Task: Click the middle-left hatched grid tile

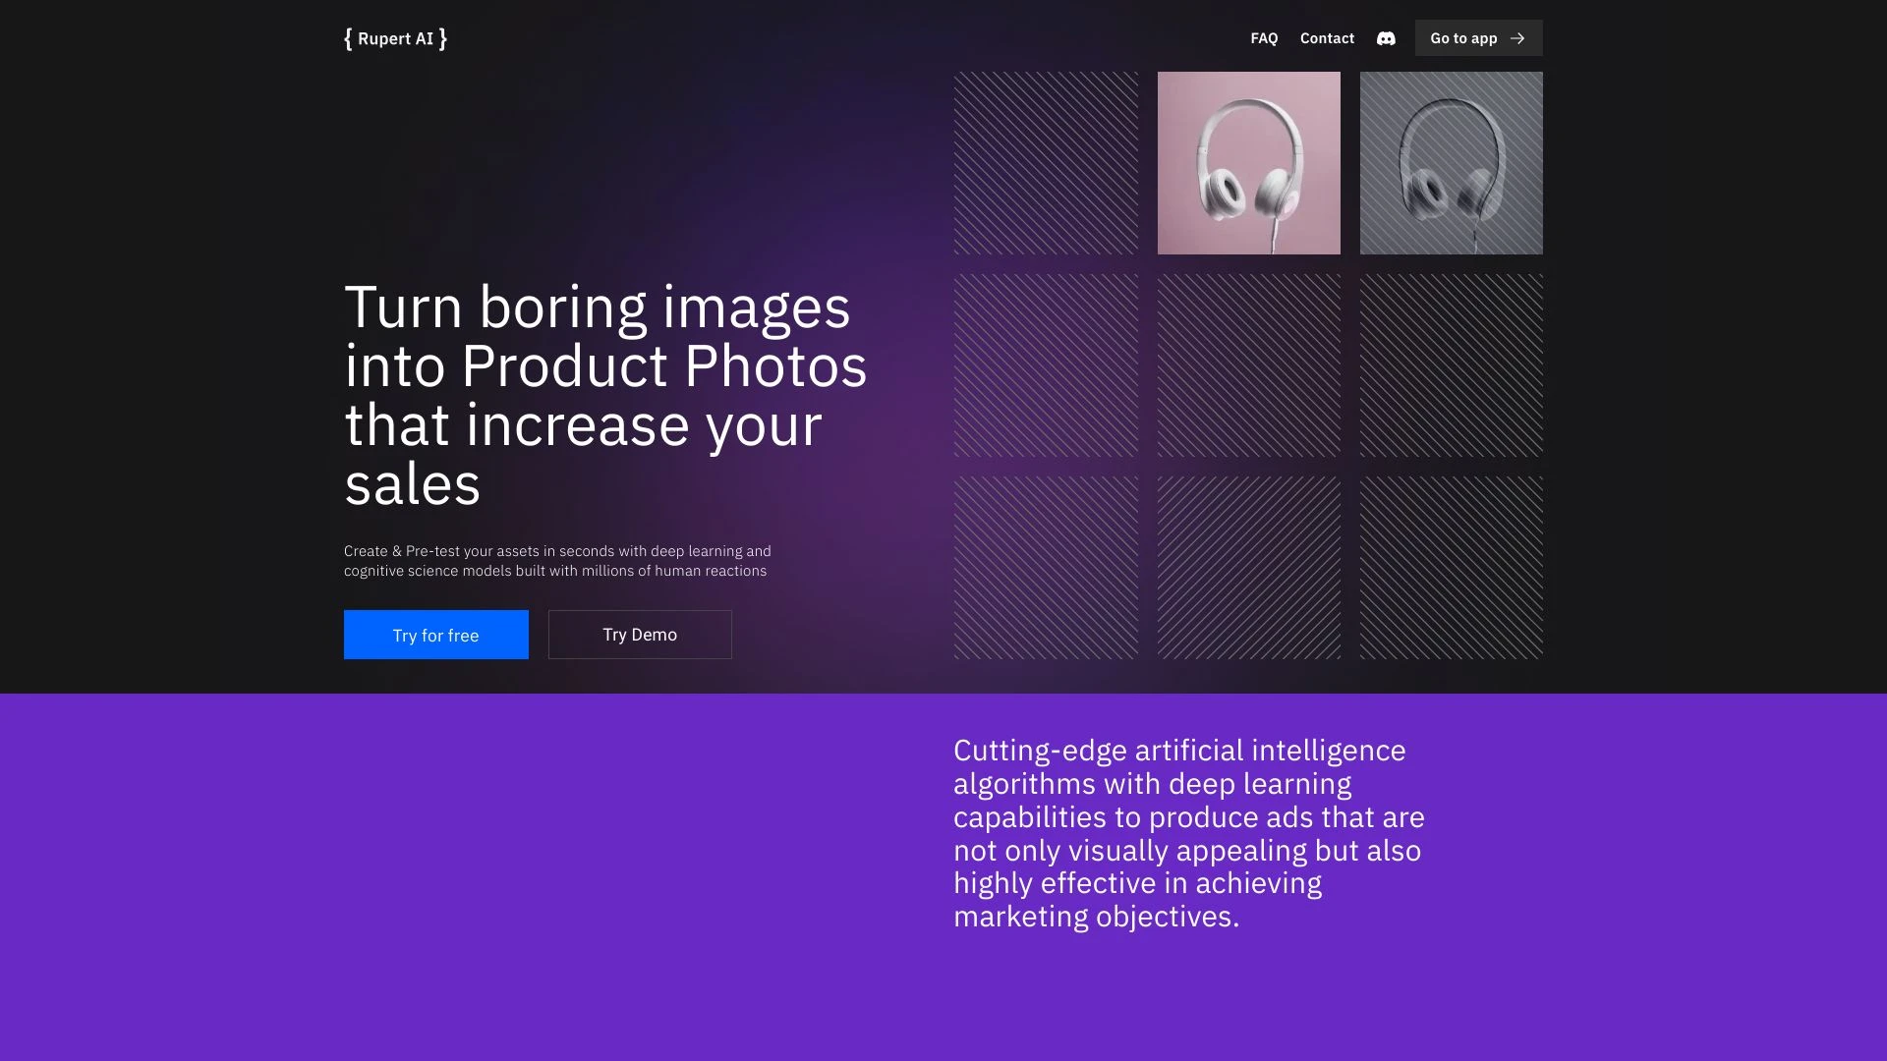Action: click(x=1046, y=365)
